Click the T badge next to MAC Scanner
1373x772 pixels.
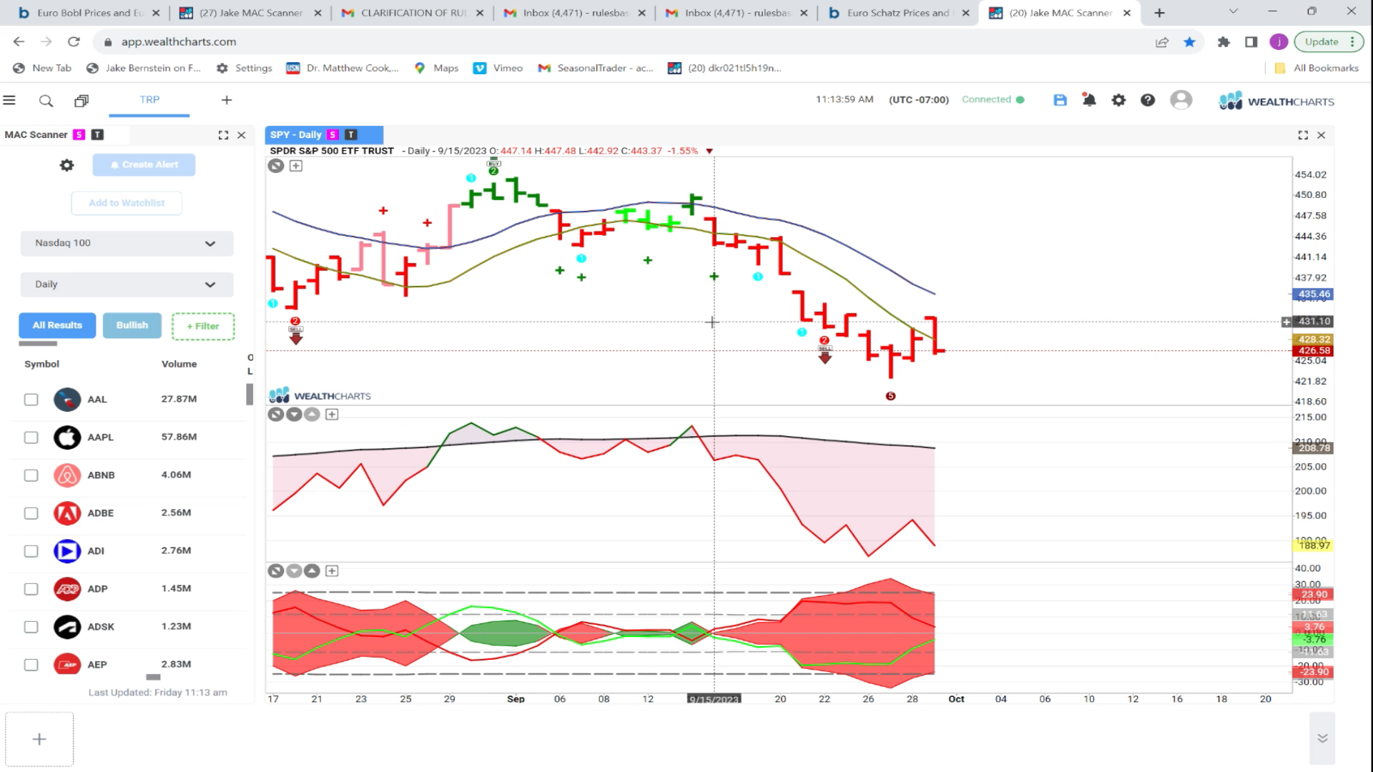pyautogui.click(x=98, y=134)
